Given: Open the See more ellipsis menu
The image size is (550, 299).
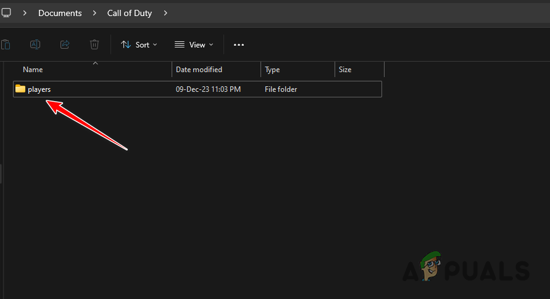Looking at the screenshot, I should [239, 45].
